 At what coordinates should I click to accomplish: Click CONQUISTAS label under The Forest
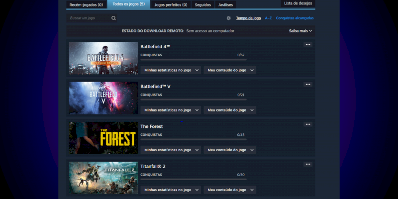click(x=151, y=135)
